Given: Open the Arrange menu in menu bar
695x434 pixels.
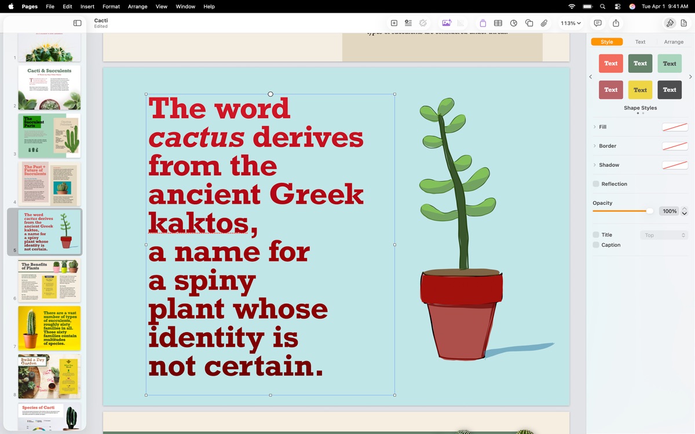Looking at the screenshot, I should point(137,6).
